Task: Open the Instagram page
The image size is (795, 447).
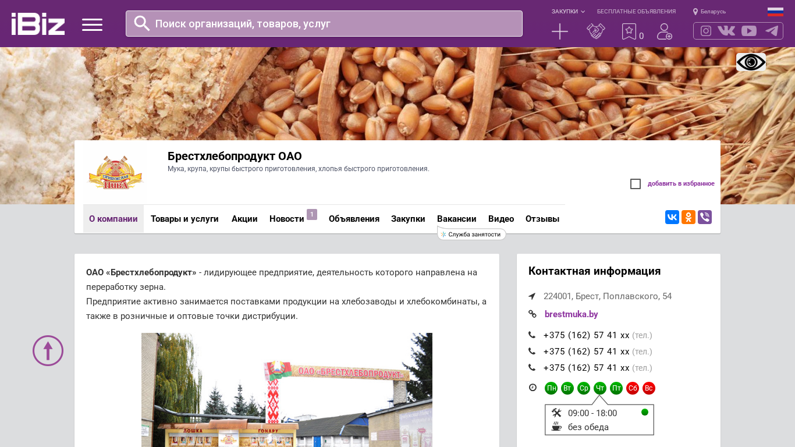Action: 706,31
